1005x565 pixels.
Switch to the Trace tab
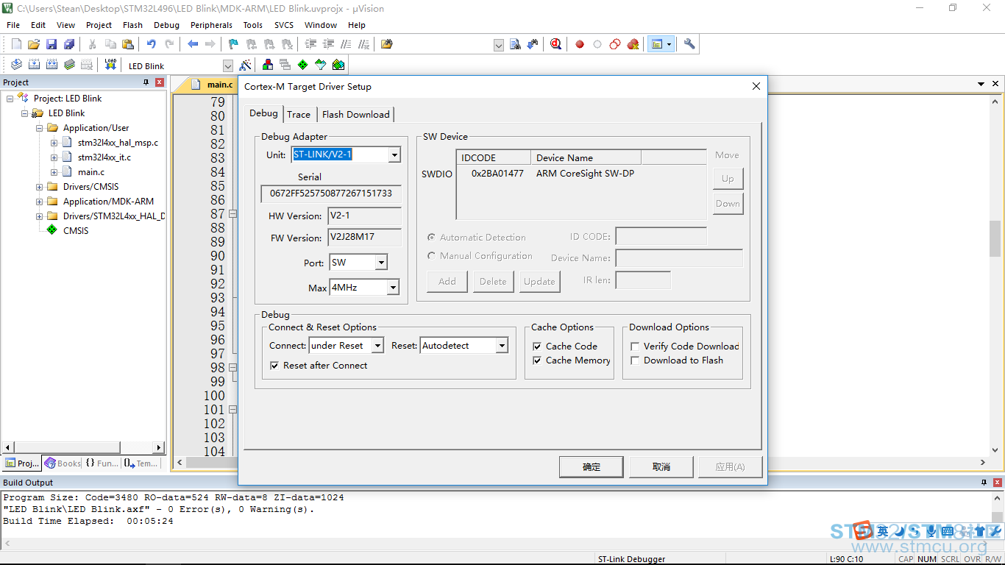[x=299, y=114]
